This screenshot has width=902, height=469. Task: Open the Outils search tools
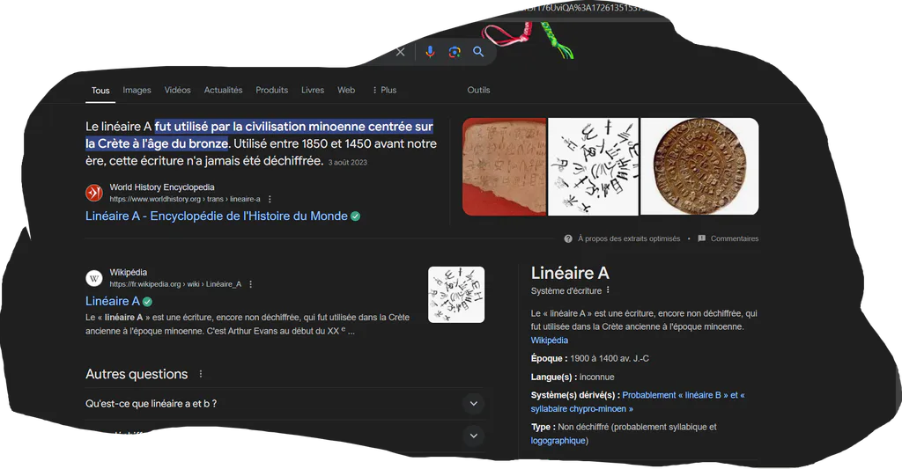pos(478,91)
